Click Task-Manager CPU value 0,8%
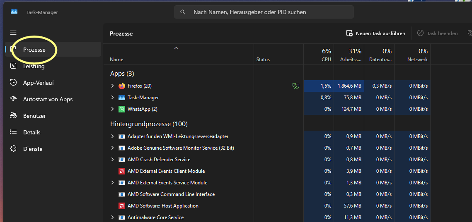The height and width of the screenshot is (222, 472). point(326,98)
